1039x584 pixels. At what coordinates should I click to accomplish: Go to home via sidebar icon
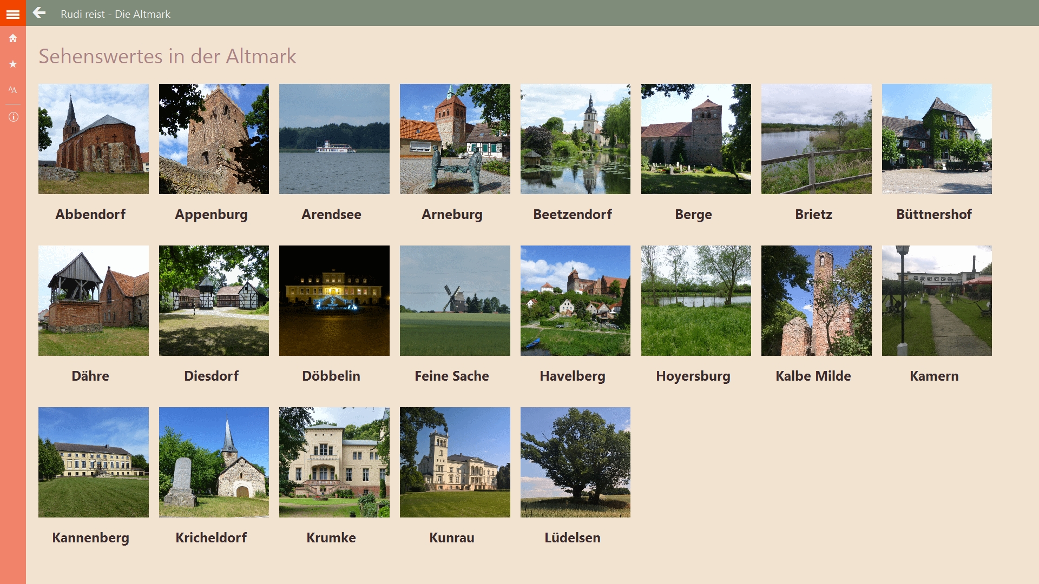[13, 38]
